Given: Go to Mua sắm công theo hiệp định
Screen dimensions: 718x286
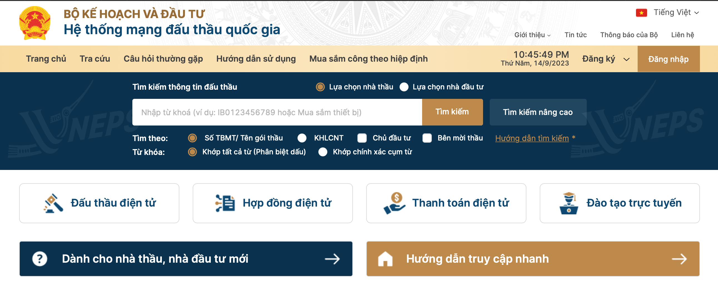Looking at the screenshot, I should [x=368, y=59].
